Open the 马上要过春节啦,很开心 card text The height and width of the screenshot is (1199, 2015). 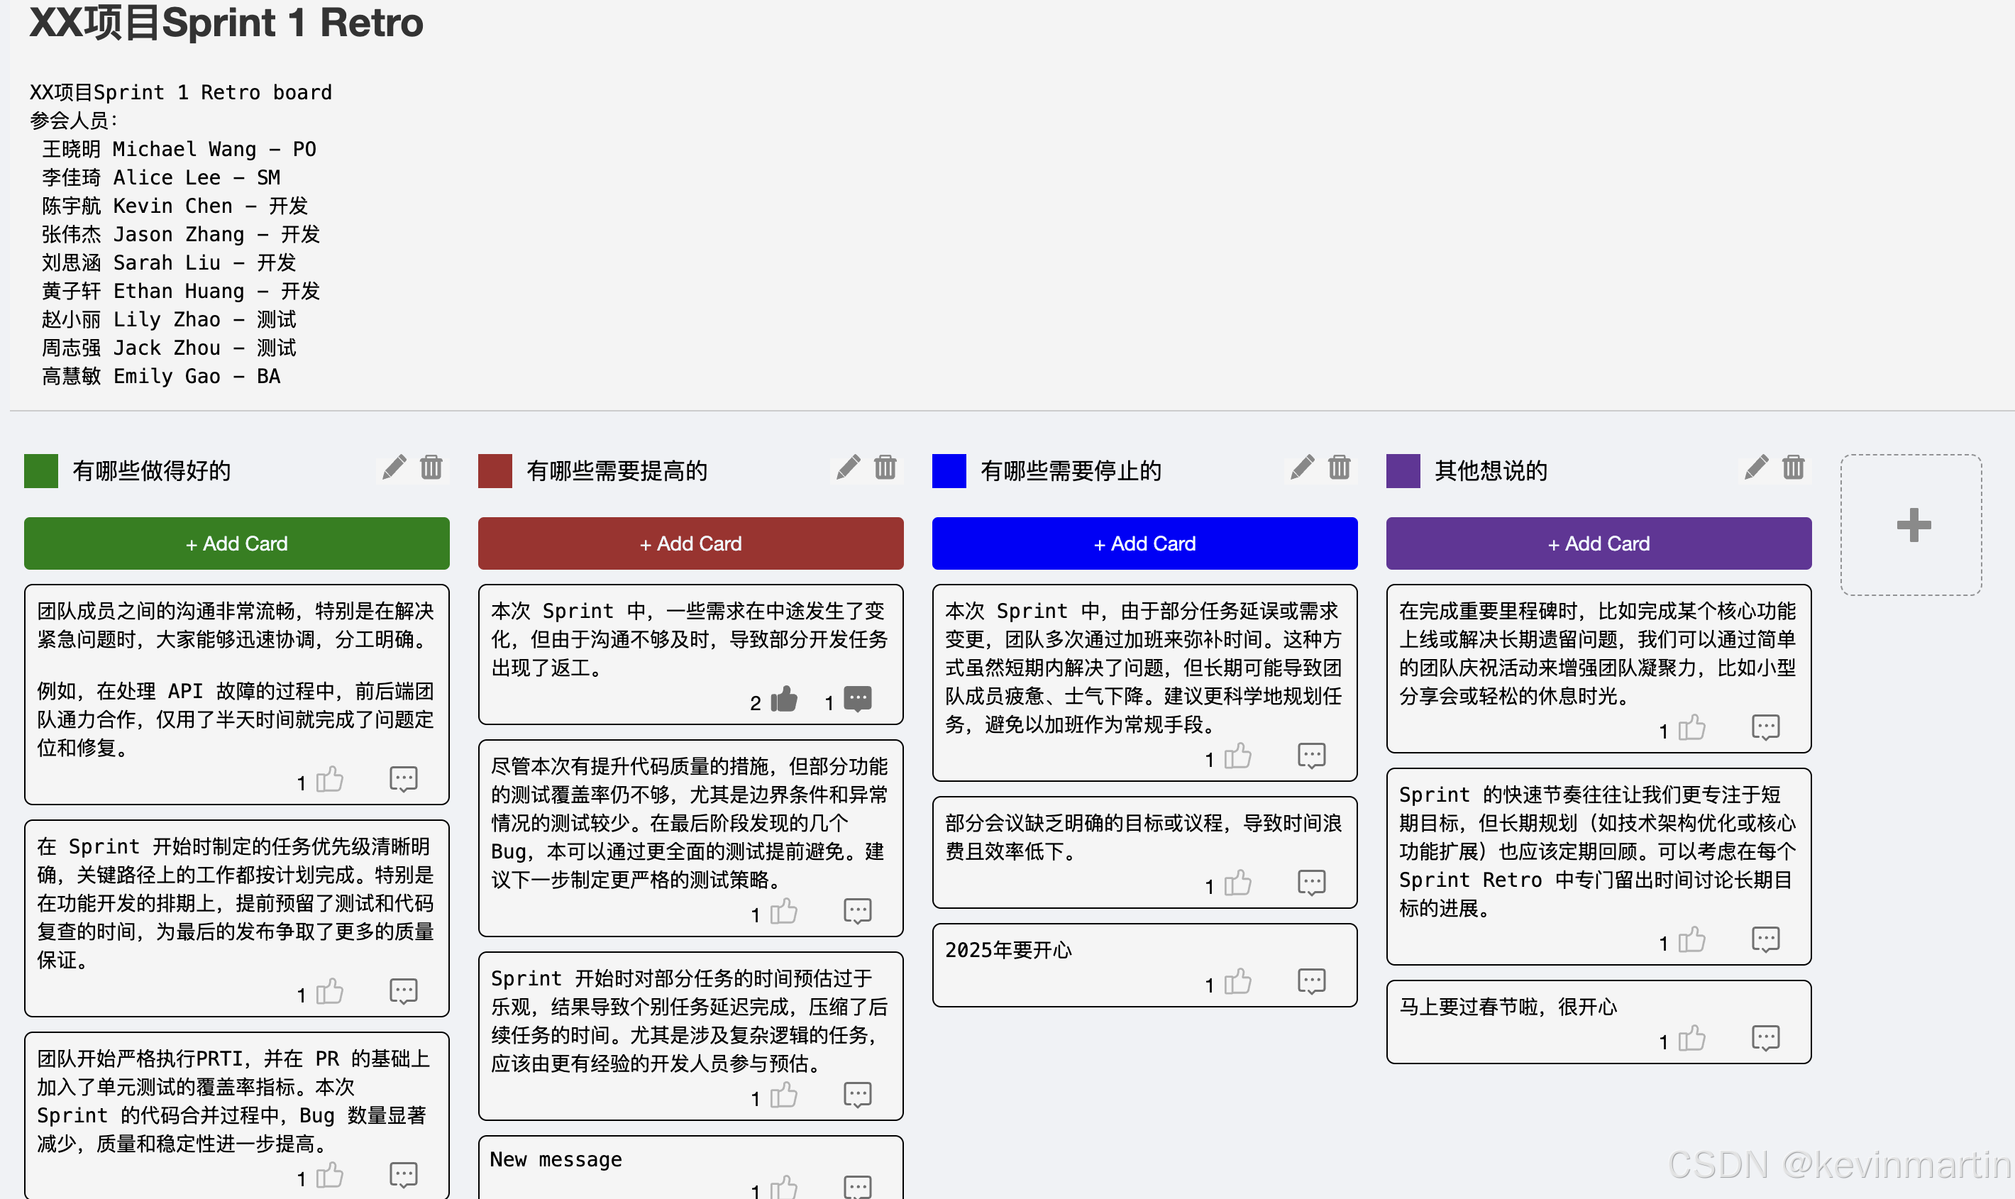pos(1508,1007)
